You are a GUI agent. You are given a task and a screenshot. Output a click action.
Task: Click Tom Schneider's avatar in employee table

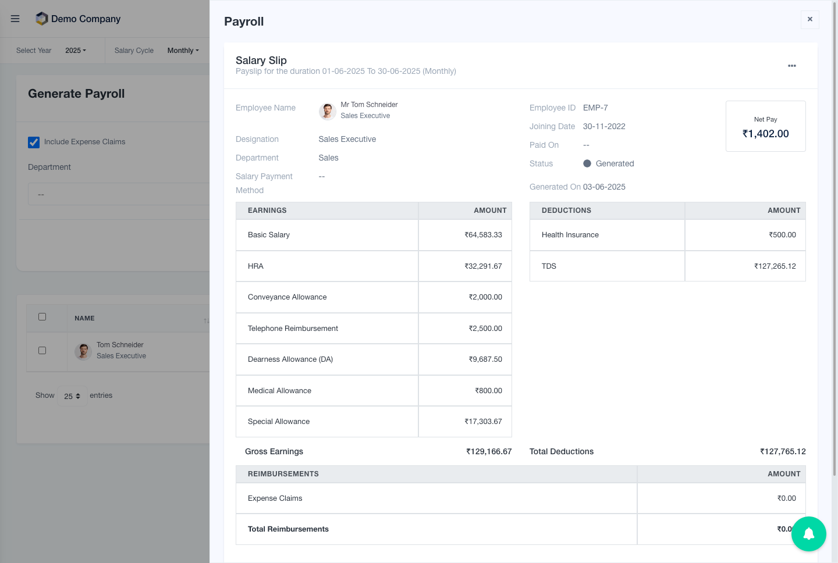[83, 351]
